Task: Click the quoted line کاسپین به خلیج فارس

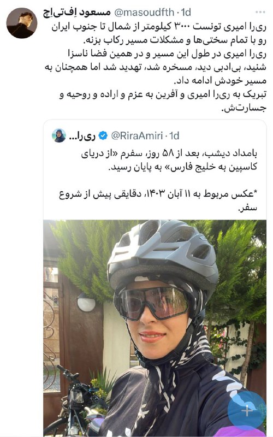Action: (x=183, y=167)
